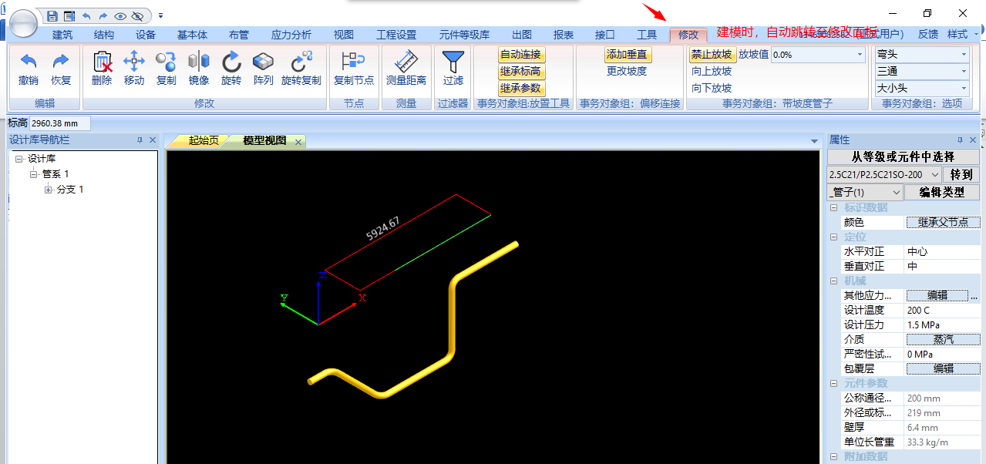Undo with the 撤销 arrow icon
This screenshot has width=986, height=464.
pyautogui.click(x=29, y=62)
